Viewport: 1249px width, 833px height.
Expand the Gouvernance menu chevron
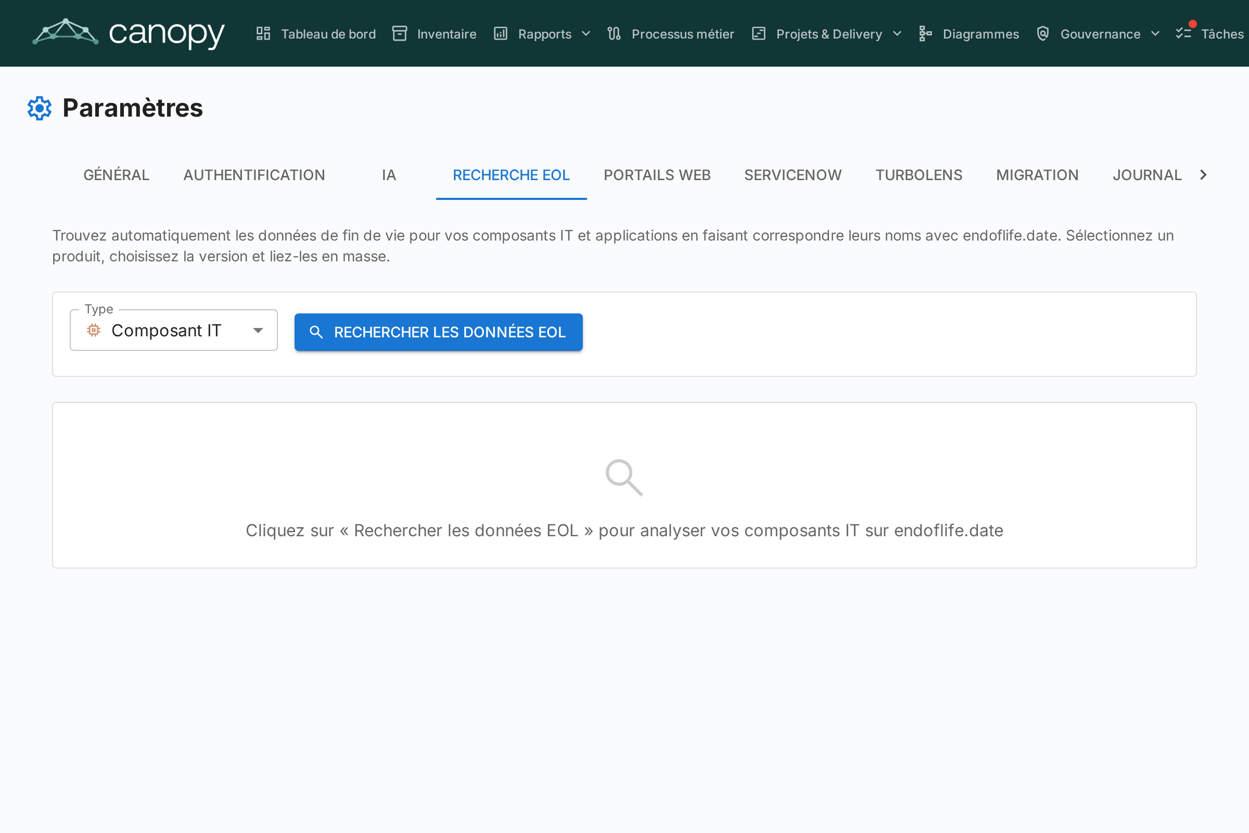[1155, 33]
